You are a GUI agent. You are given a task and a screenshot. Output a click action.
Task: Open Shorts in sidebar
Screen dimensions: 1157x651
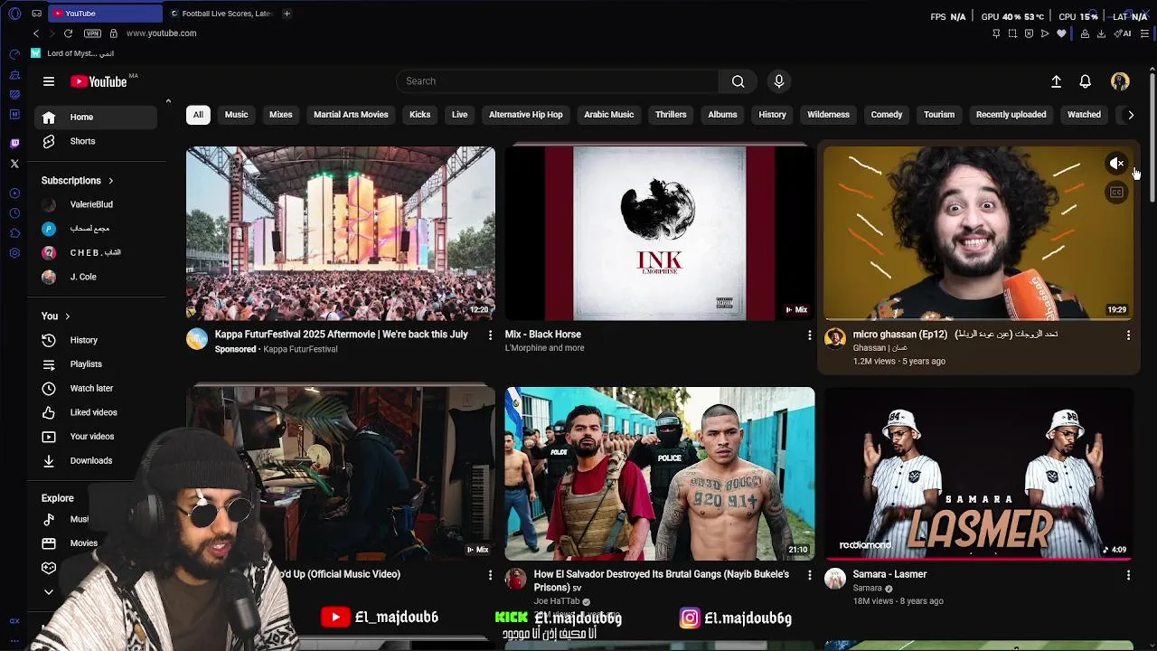96,141
